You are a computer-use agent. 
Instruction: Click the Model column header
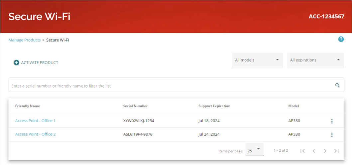tap(293, 106)
